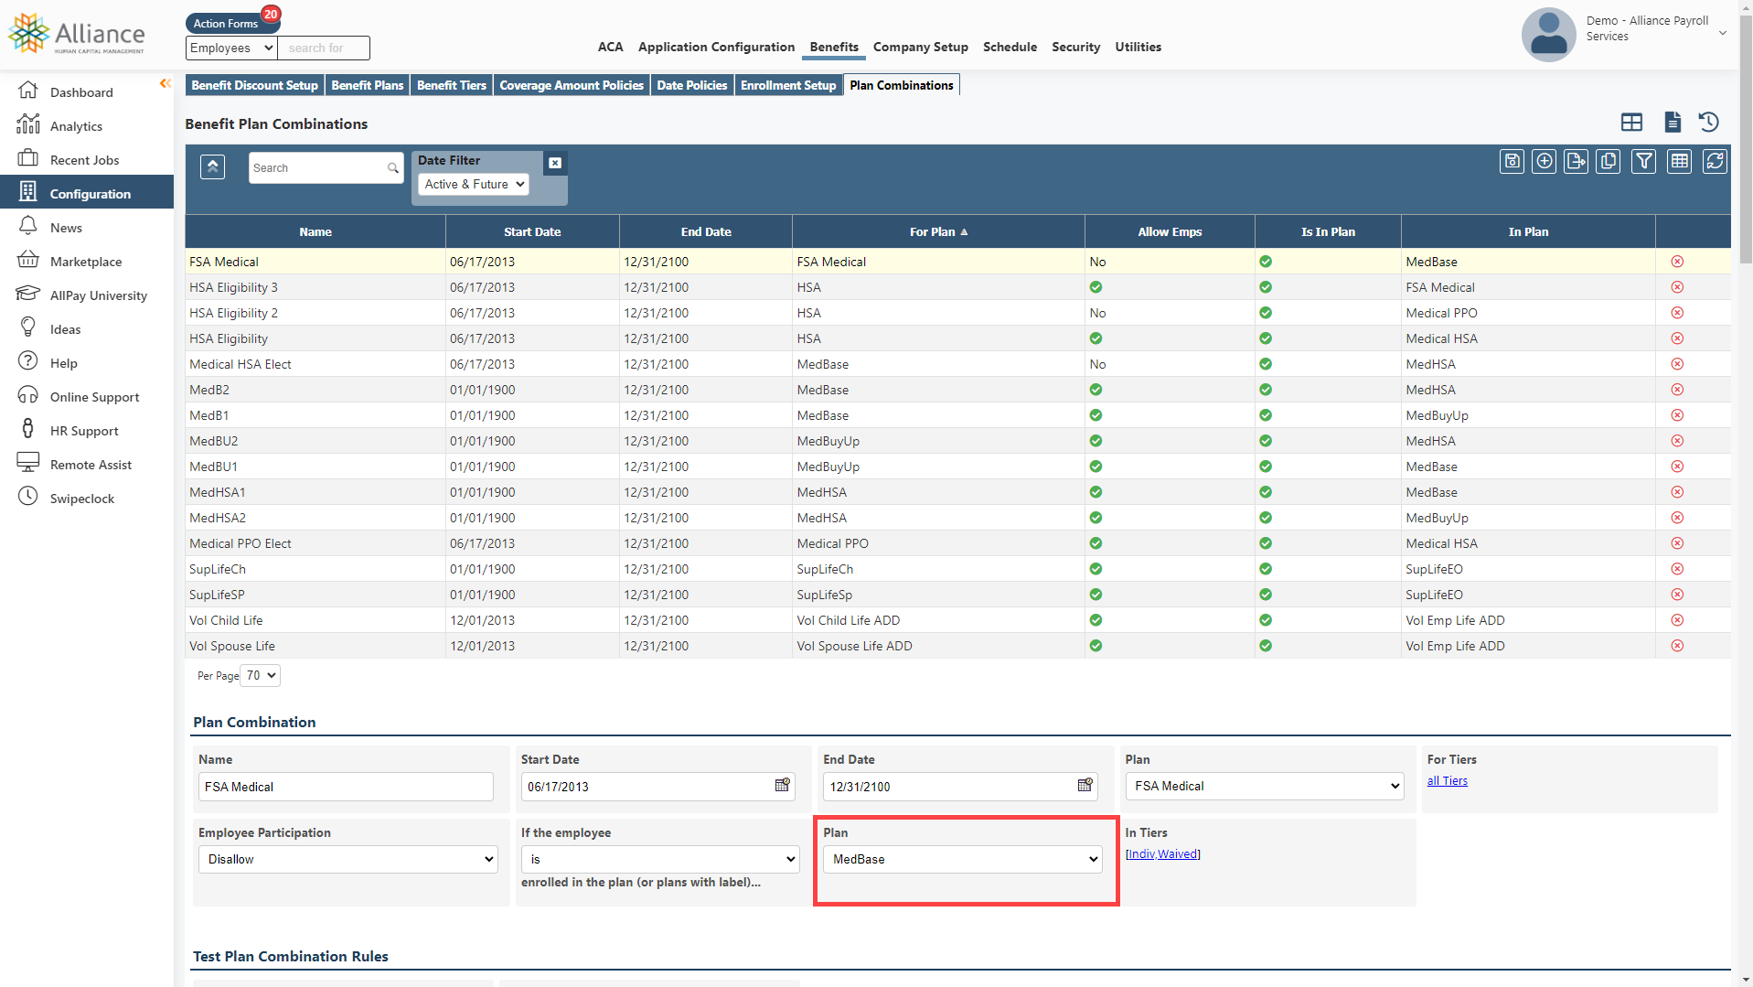
Task: Sort table by Start Date column header
Action: coord(532,231)
